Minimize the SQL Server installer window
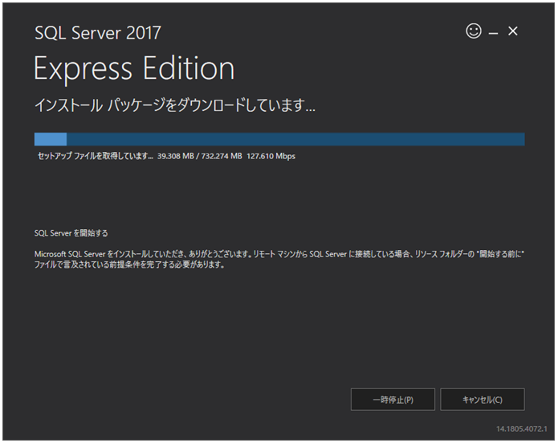The image size is (558, 443). pos(493,34)
